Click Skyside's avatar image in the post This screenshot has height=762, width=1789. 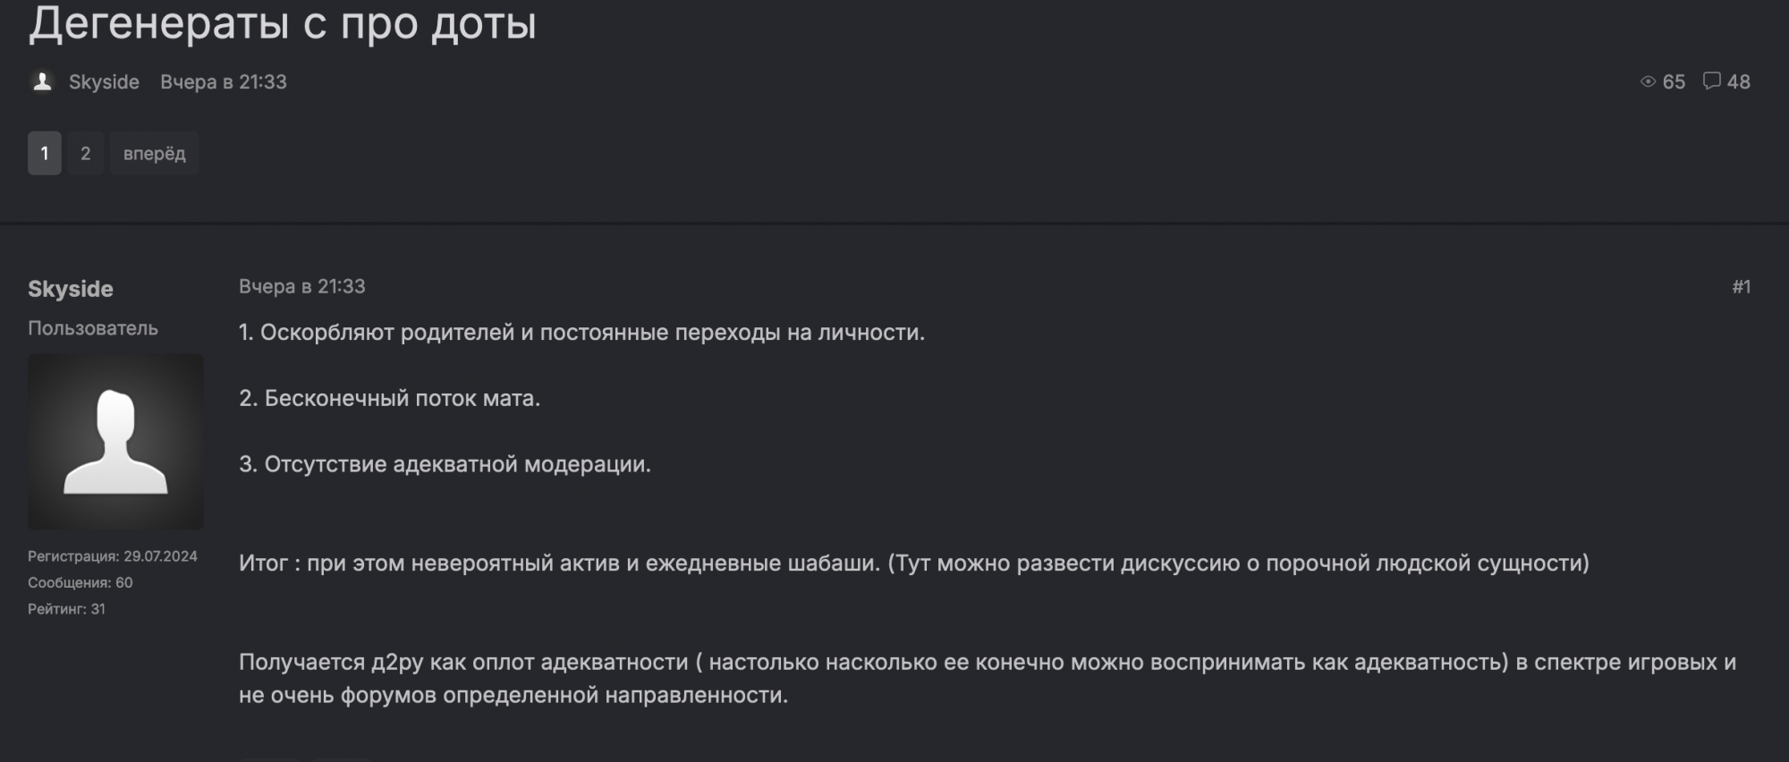tap(116, 438)
